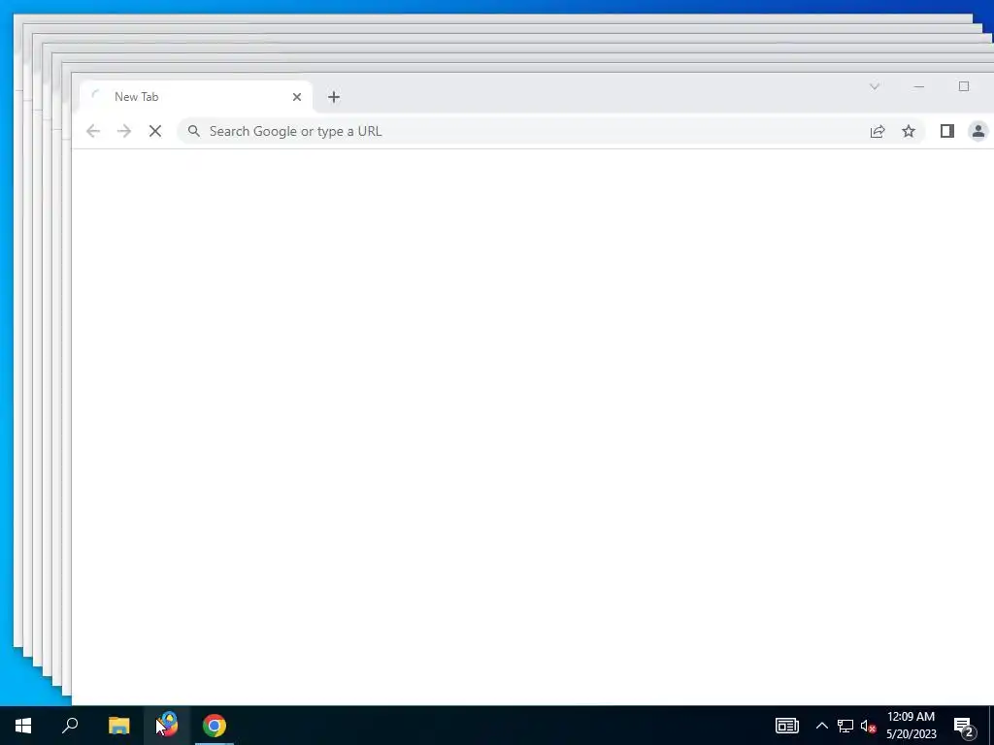Viewport: 994px width, 745px height.
Task: Switch to Chrome from the taskbar
Action: (215, 726)
